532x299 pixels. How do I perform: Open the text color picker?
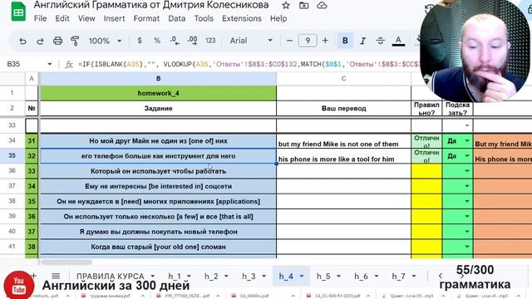(398, 41)
